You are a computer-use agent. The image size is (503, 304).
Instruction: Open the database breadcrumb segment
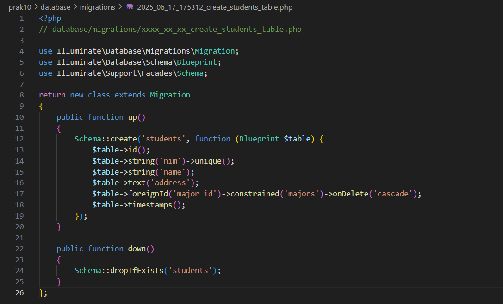pos(56,7)
